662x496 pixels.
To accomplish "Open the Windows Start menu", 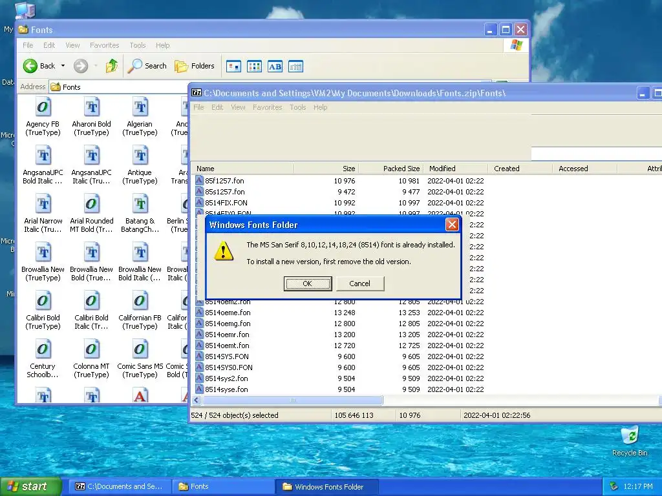I will pyautogui.click(x=30, y=486).
